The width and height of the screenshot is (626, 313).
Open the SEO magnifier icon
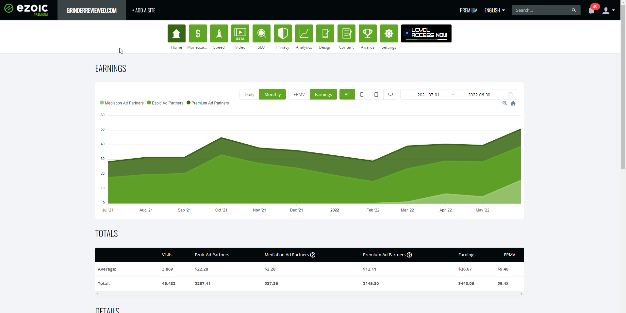[261, 33]
